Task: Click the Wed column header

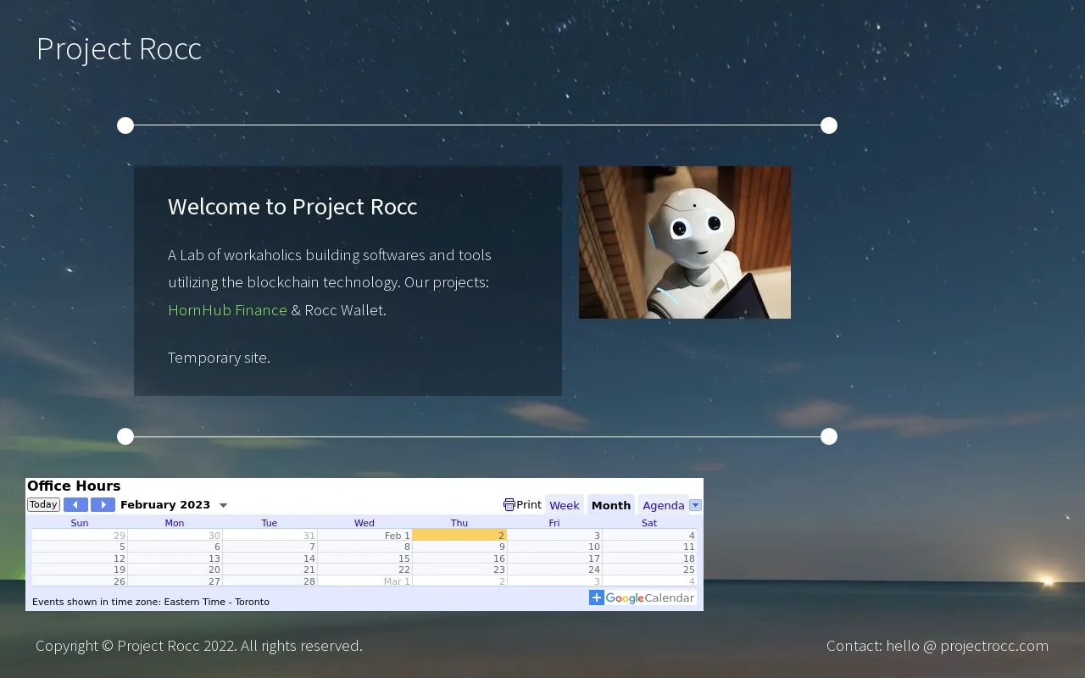Action: (364, 523)
